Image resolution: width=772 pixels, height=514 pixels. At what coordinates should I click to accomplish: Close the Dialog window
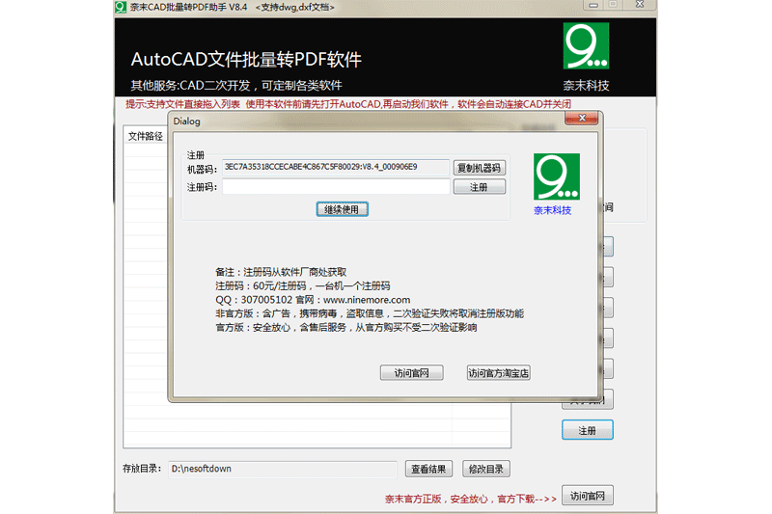pyautogui.click(x=582, y=118)
